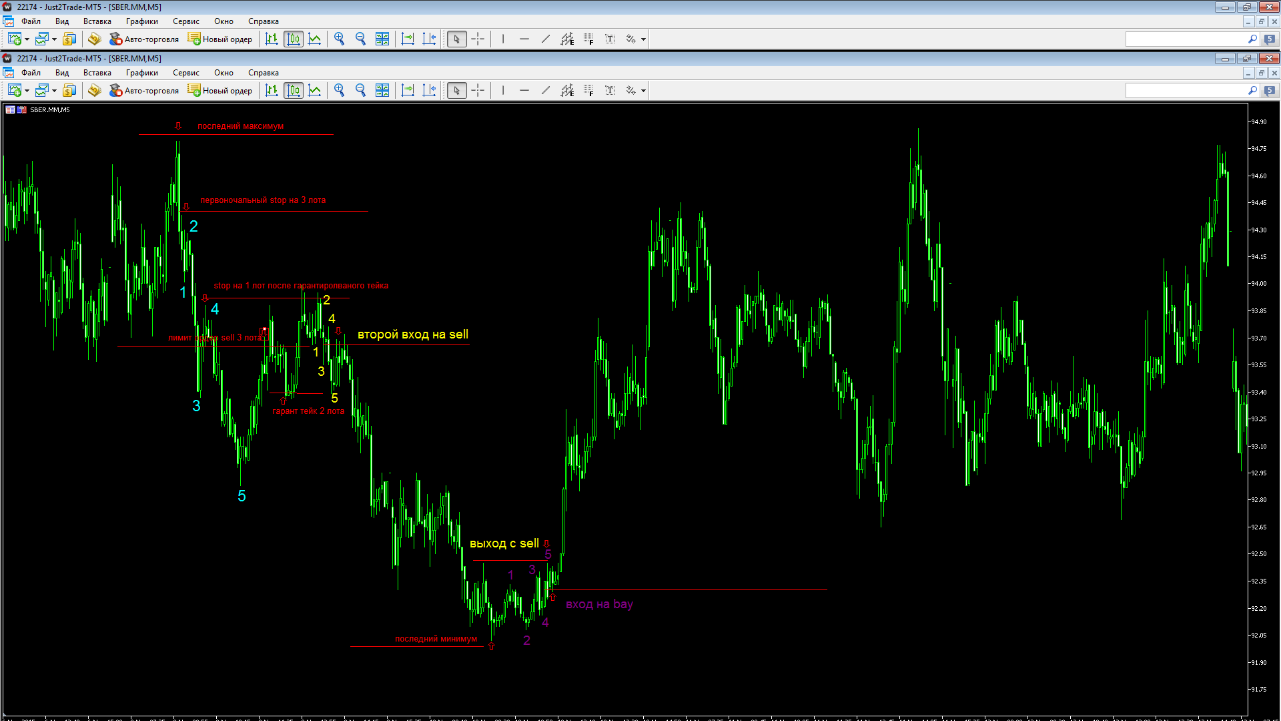Click chart label SBER.MM,M5 in chart corner
This screenshot has height=721, width=1281.
pos(50,110)
